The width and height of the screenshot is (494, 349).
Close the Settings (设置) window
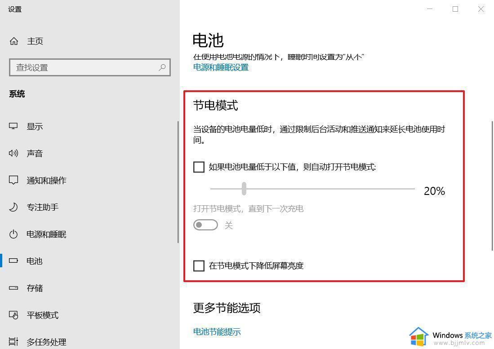pyautogui.click(x=481, y=9)
